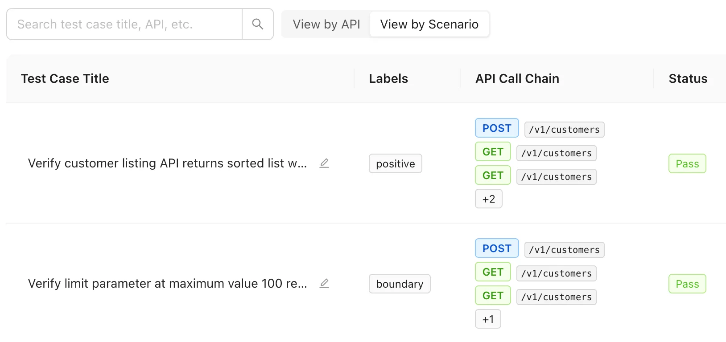Click the test case search input field
The width and height of the screenshot is (726, 342).
(x=125, y=24)
